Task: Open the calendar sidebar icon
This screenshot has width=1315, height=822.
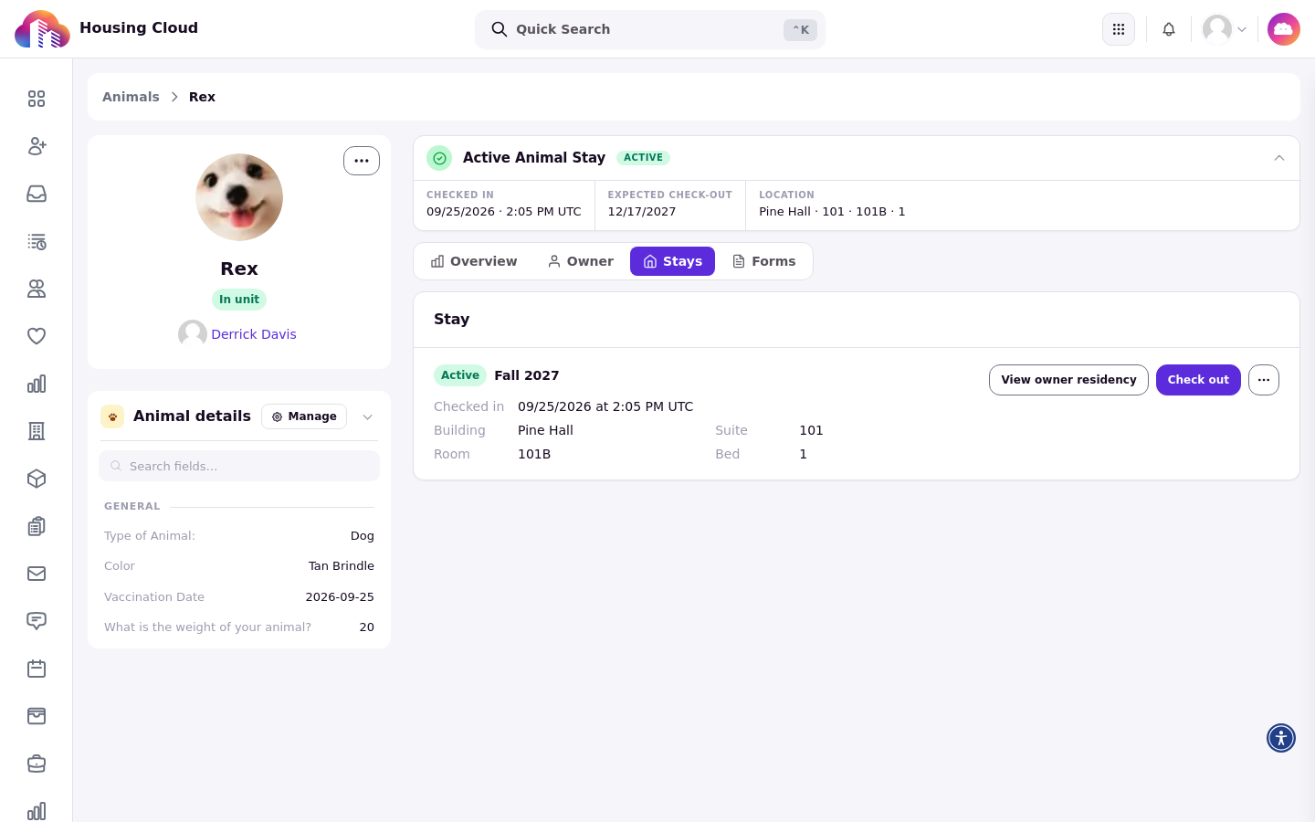Action: pos(37,669)
